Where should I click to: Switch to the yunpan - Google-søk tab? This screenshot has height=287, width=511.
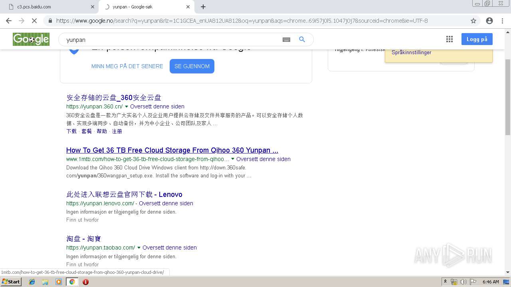[146, 7]
